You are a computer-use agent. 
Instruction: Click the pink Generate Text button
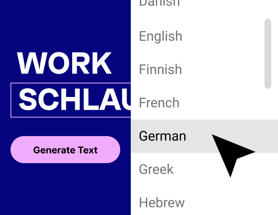65,150
